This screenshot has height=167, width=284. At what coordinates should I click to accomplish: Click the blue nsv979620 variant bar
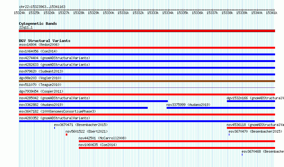point(147,74)
